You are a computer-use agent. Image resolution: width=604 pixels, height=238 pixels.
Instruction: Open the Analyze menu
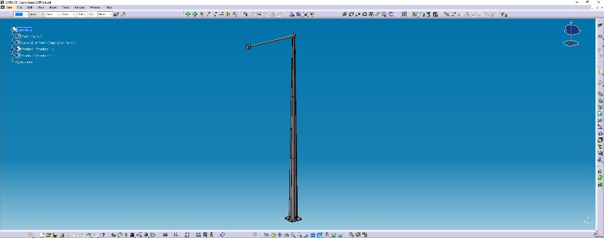pos(79,8)
